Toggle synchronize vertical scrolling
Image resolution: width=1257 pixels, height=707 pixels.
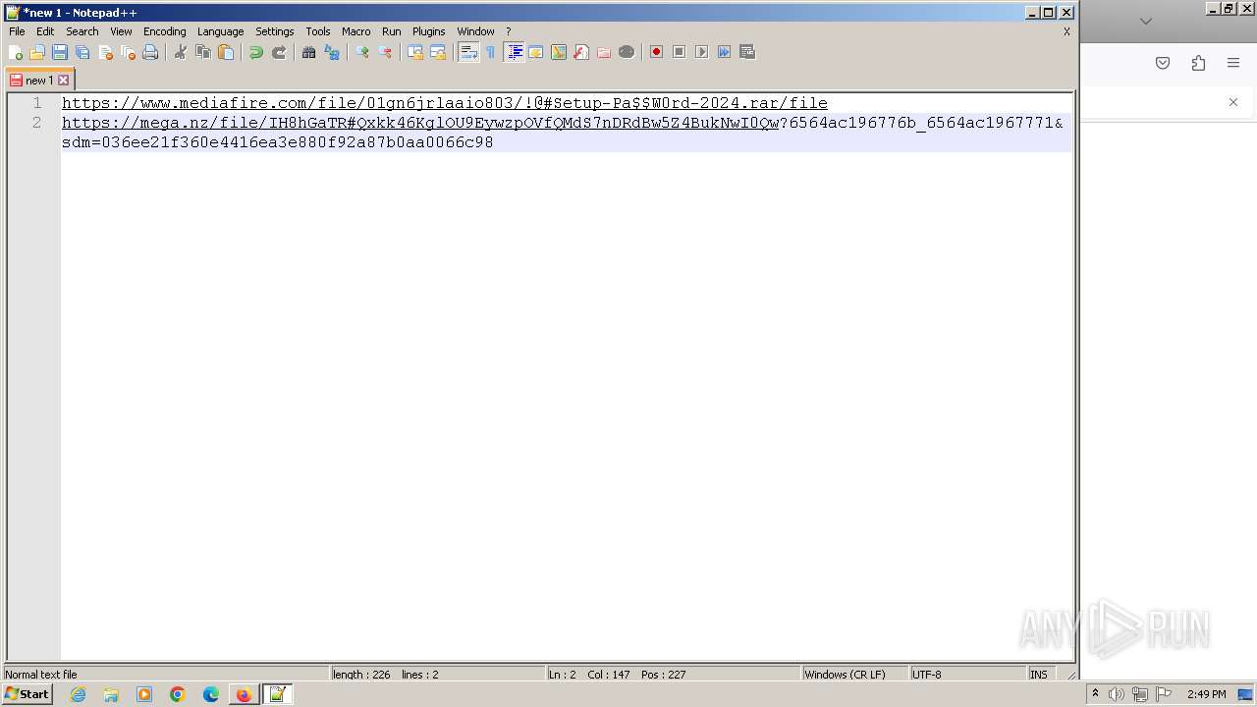pyautogui.click(x=415, y=52)
